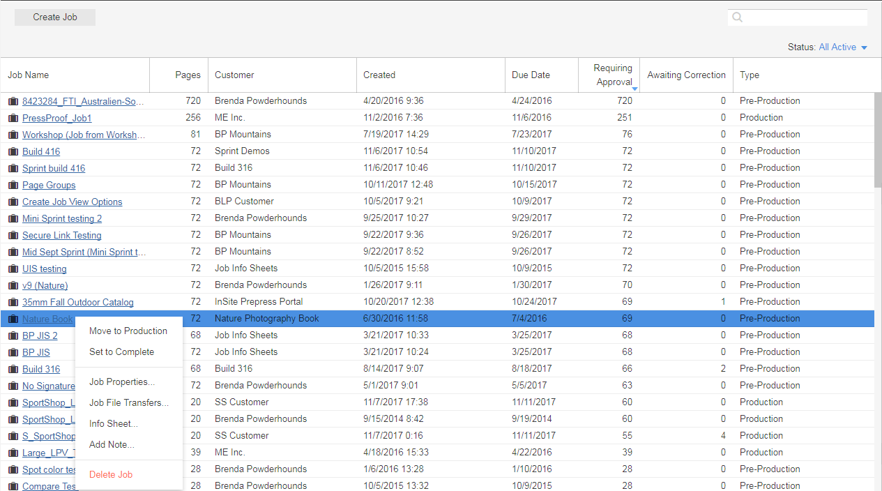Viewport: 882px width, 491px height.
Task: Open the Mini Sprint testing 2 job
Action: coord(62,218)
